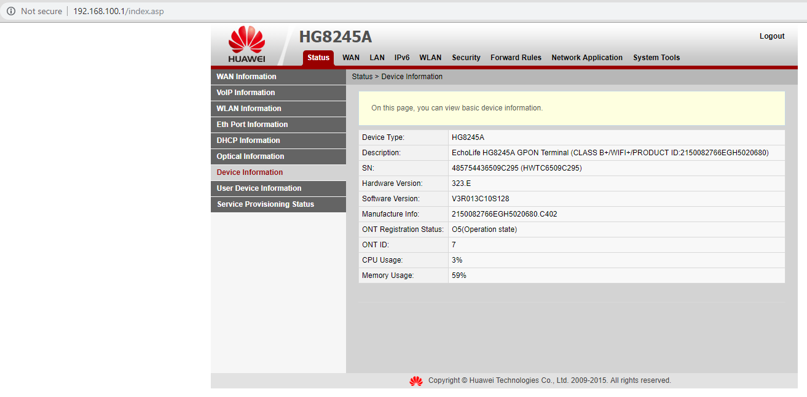Select WLAN Information sidebar item
807x397 pixels.
tap(278, 109)
